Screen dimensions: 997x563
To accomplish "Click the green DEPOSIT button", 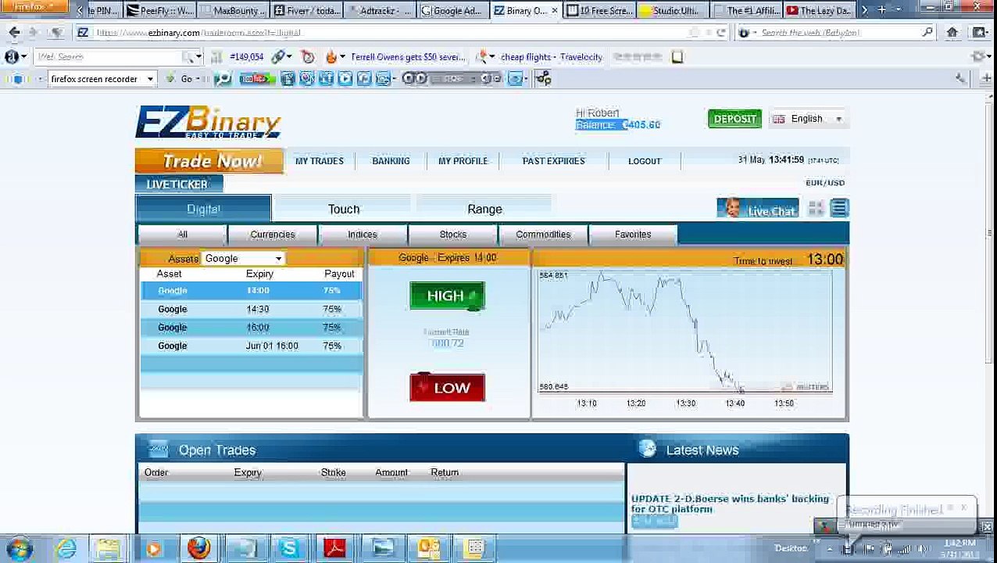I will 734,119.
